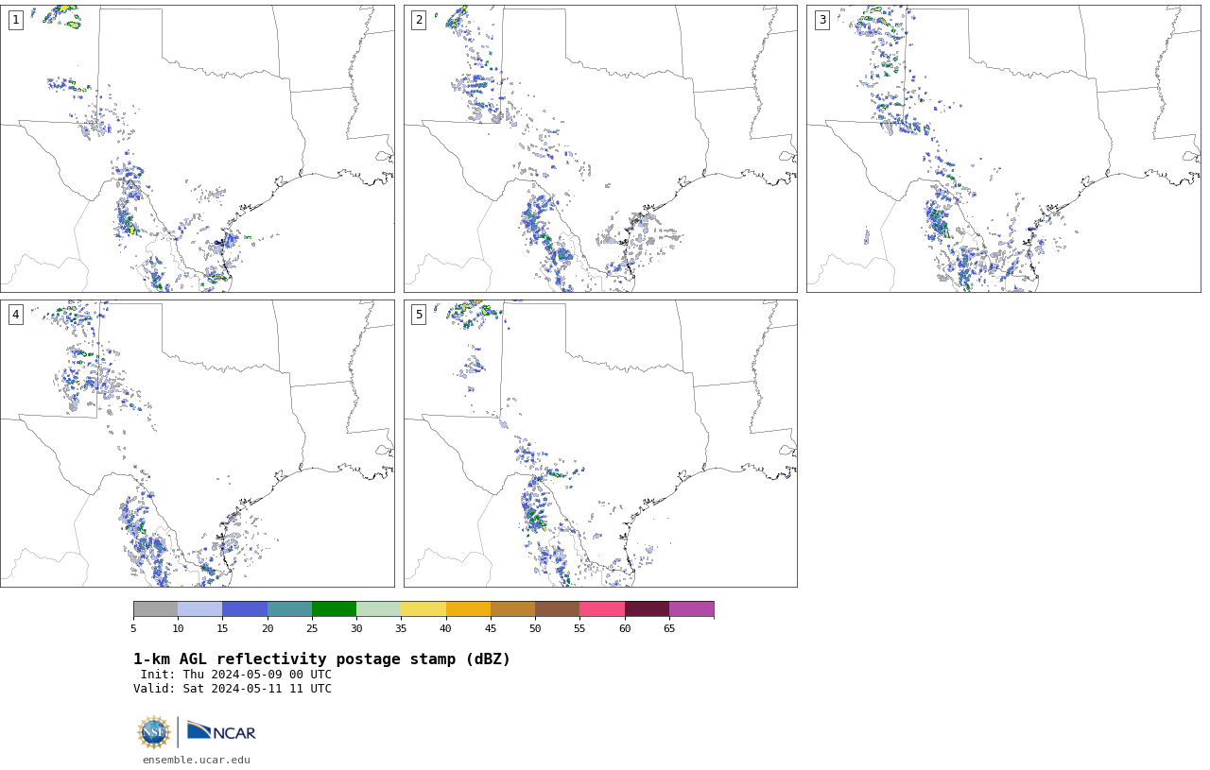Open ensemble member 5 reflectivity map
This screenshot has width=1210, height=770.
point(600,443)
